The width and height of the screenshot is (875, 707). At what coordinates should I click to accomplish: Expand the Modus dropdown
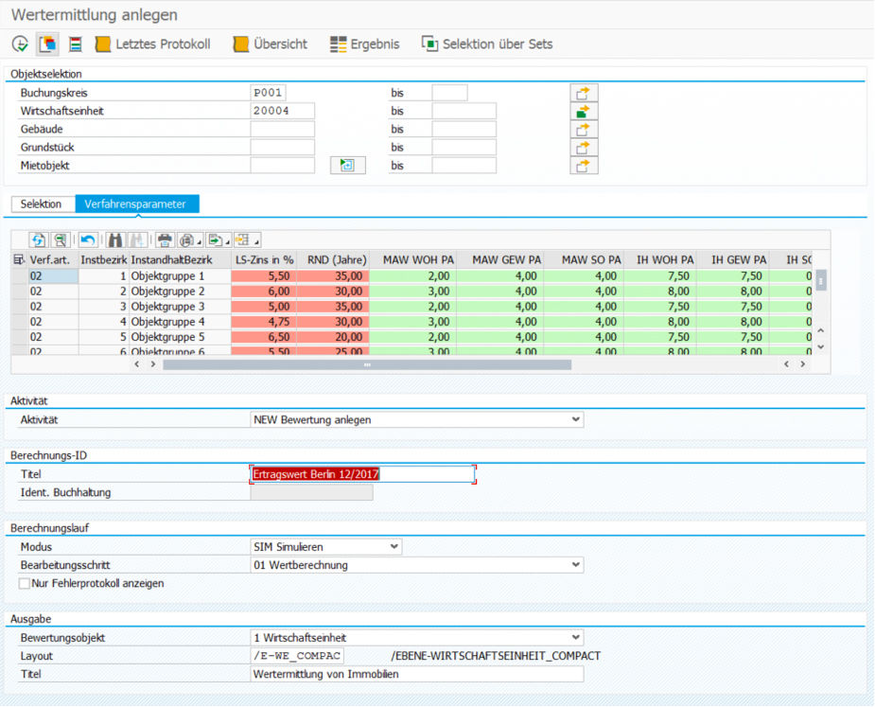coord(394,547)
